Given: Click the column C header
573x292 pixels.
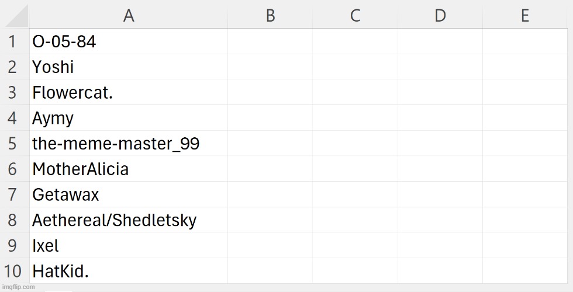Looking at the screenshot, I should pyautogui.click(x=355, y=16).
